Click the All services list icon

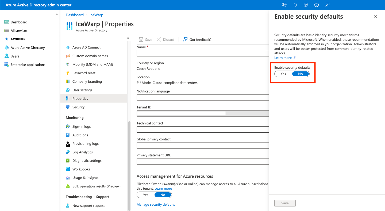pos(7,31)
